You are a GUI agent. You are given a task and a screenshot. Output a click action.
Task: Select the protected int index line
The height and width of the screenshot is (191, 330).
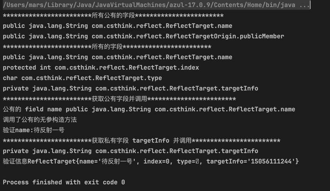click(x=101, y=68)
